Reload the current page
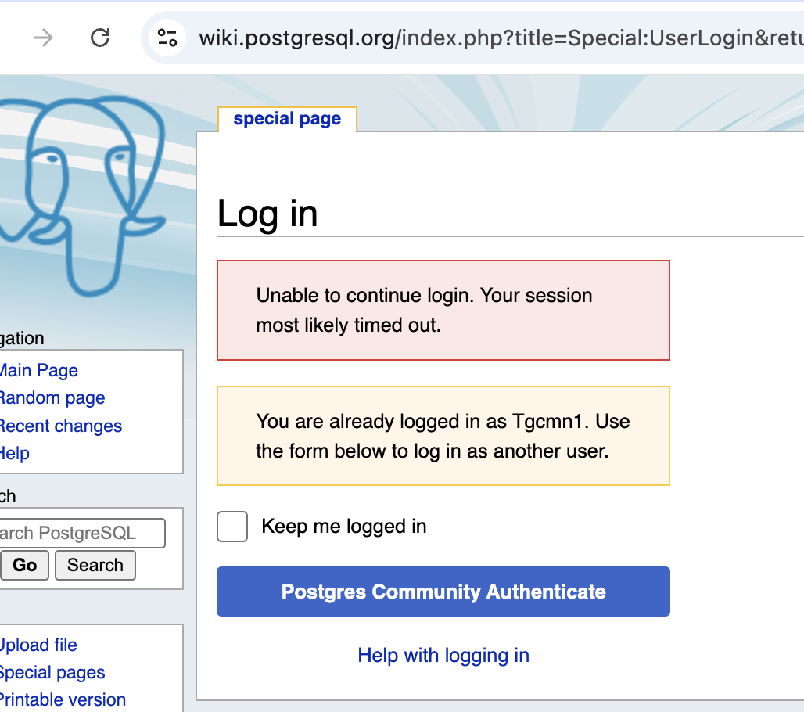Image resolution: width=804 pixels, height=712 pixels. click(100, 38)
